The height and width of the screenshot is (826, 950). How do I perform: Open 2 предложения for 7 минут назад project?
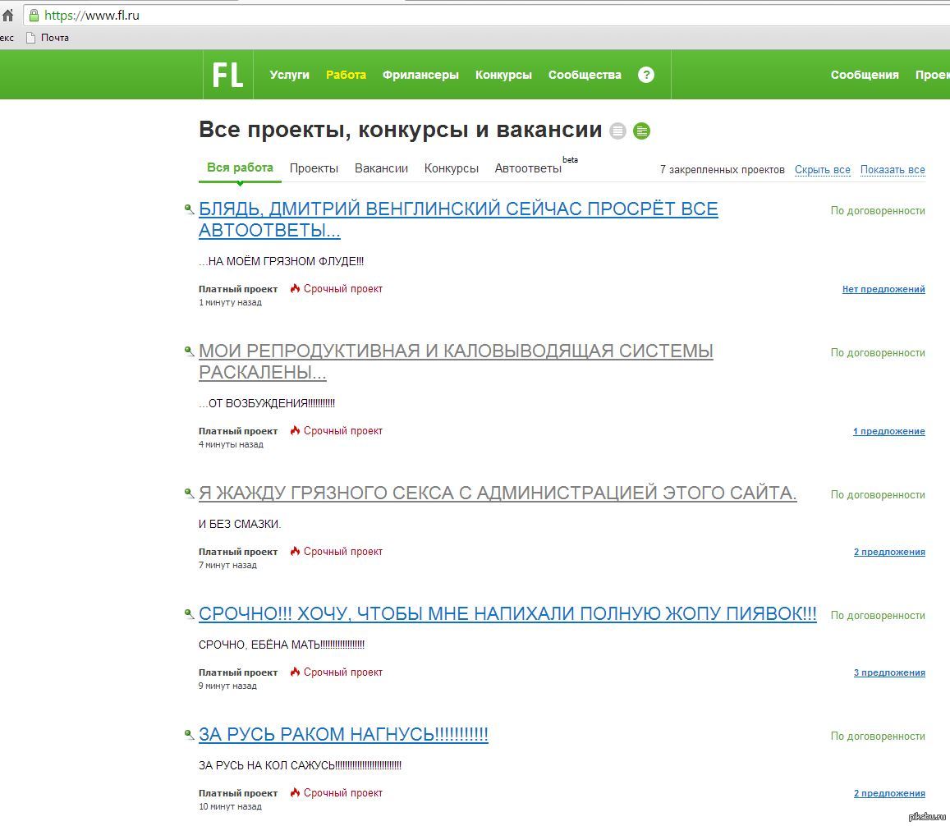[x=889, y=552]
